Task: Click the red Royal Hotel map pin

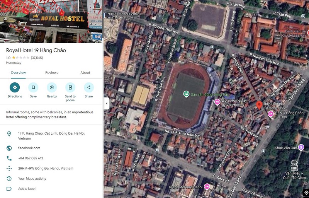Action: pos(259,105)
